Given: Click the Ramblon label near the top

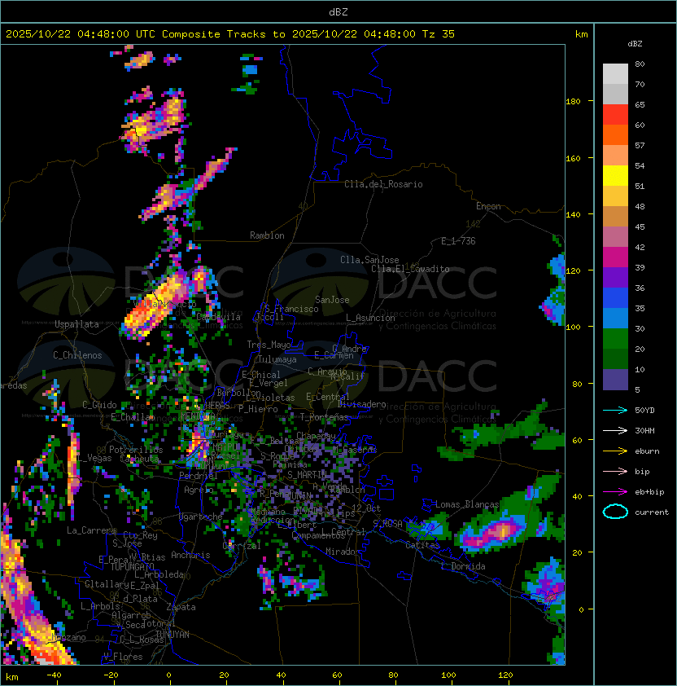Looking at the screenshot, I should click(267, 235).
